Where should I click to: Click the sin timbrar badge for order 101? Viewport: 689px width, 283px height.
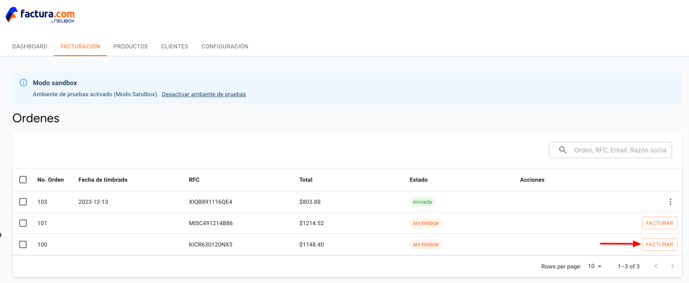click(426, 223)
